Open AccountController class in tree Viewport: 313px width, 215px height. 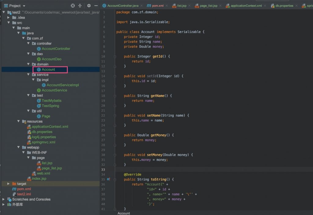point(56,49)
